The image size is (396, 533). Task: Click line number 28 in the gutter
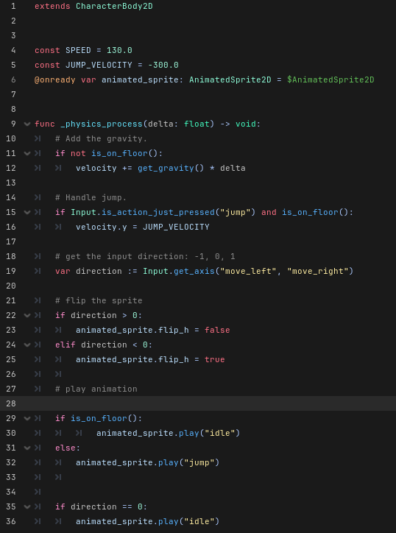pyautogui.click(x=11, y=403)
